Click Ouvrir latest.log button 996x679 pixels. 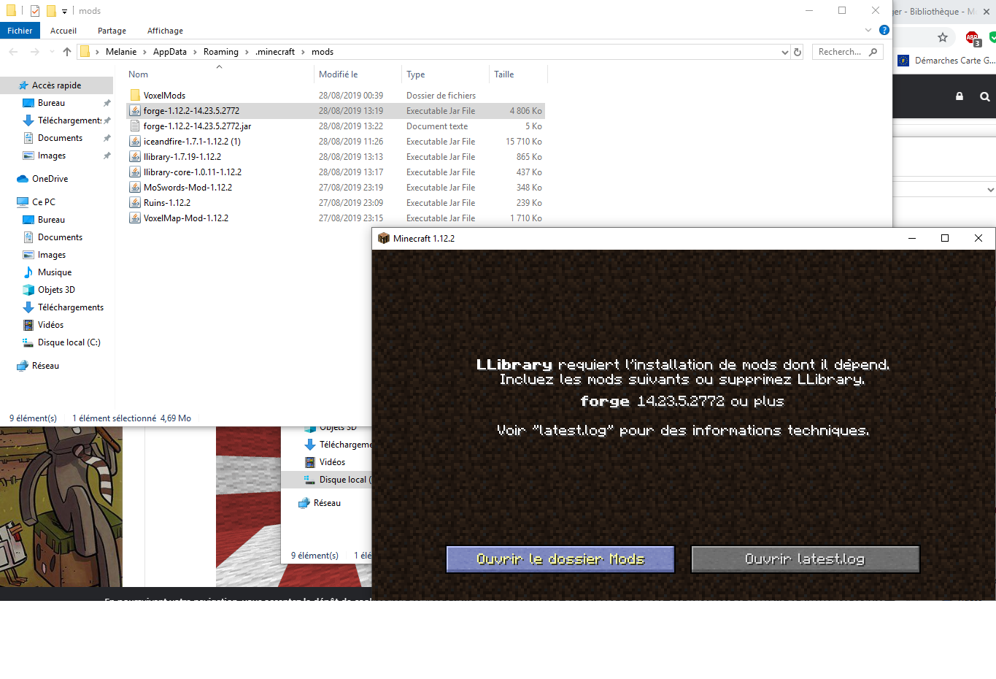(805, 559)
